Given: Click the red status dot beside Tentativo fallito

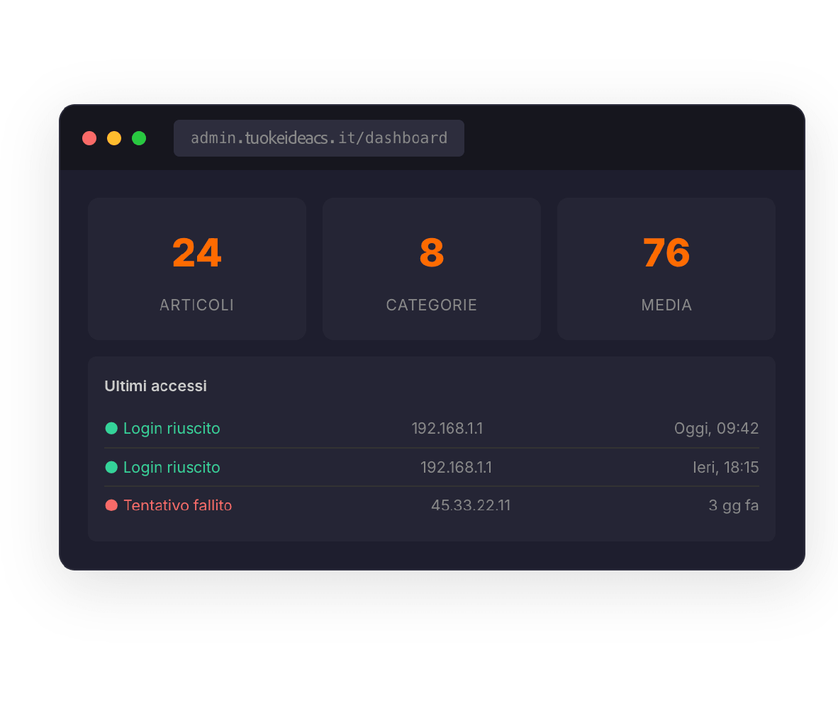Looking at the screenshot, I should pos(113,505).
